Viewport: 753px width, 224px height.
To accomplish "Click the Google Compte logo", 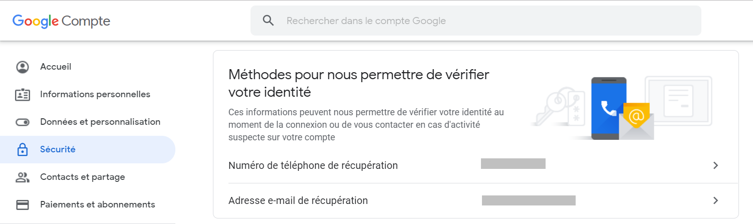I will click(61, 21).
